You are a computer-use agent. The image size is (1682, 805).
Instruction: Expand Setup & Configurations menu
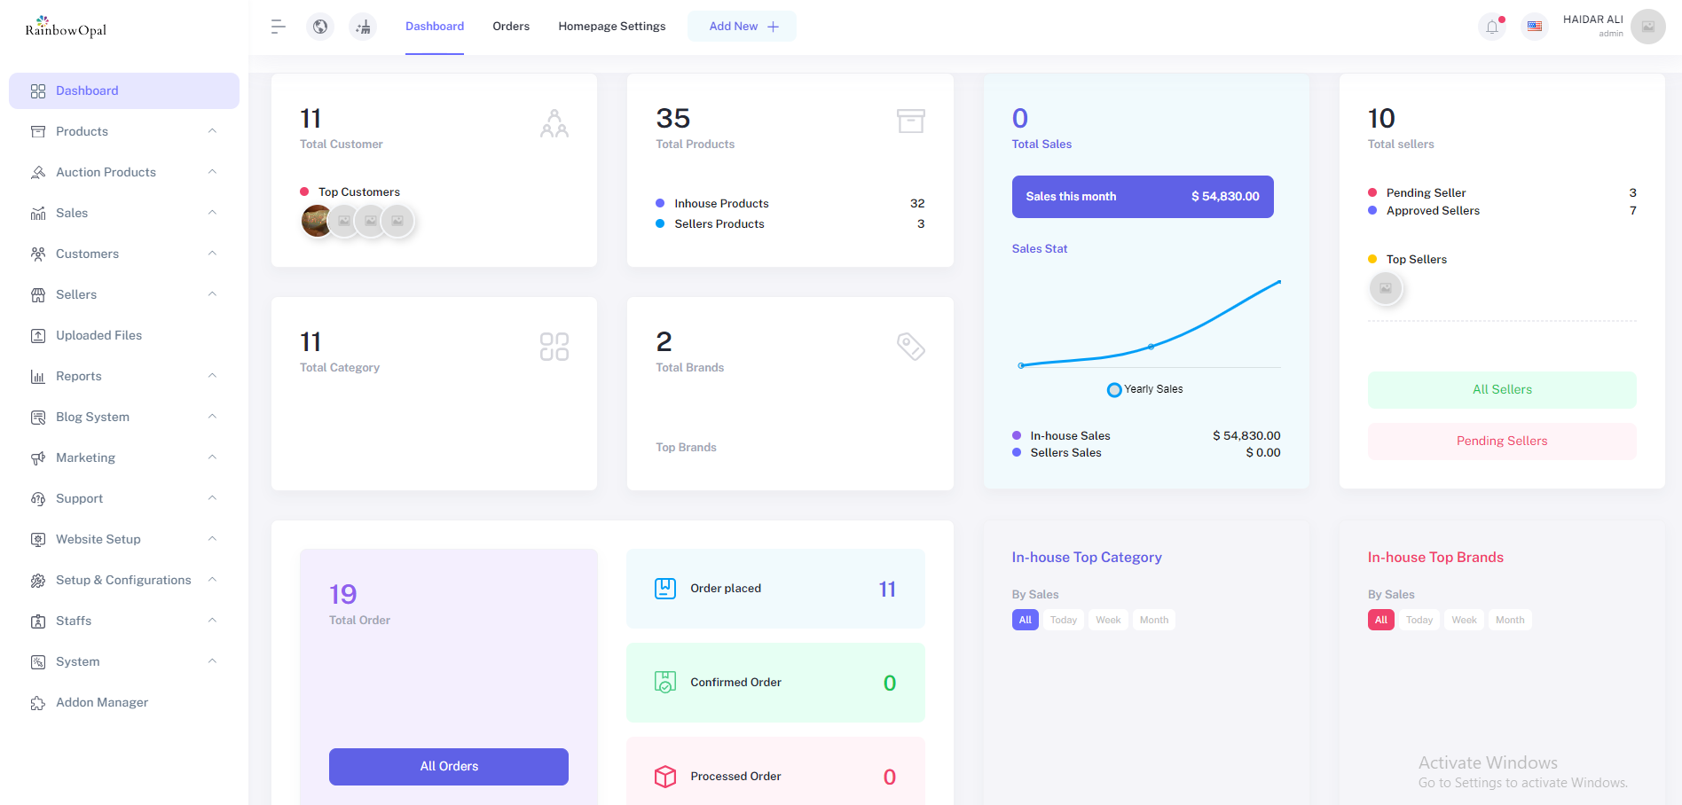click(123, 580)
